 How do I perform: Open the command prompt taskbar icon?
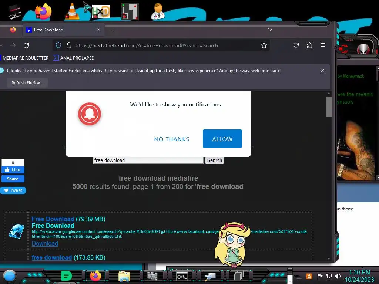[182, 276]
